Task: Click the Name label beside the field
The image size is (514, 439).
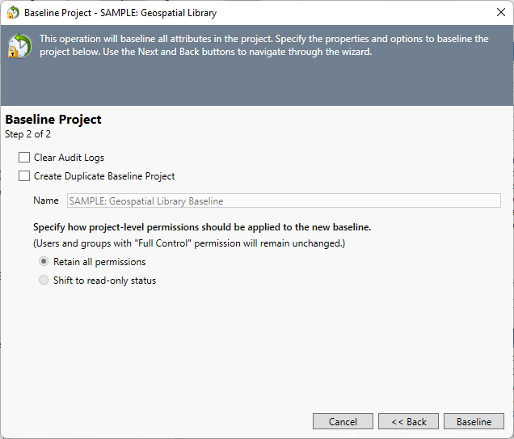Action: pyautogui.click(x=46, y=201)
